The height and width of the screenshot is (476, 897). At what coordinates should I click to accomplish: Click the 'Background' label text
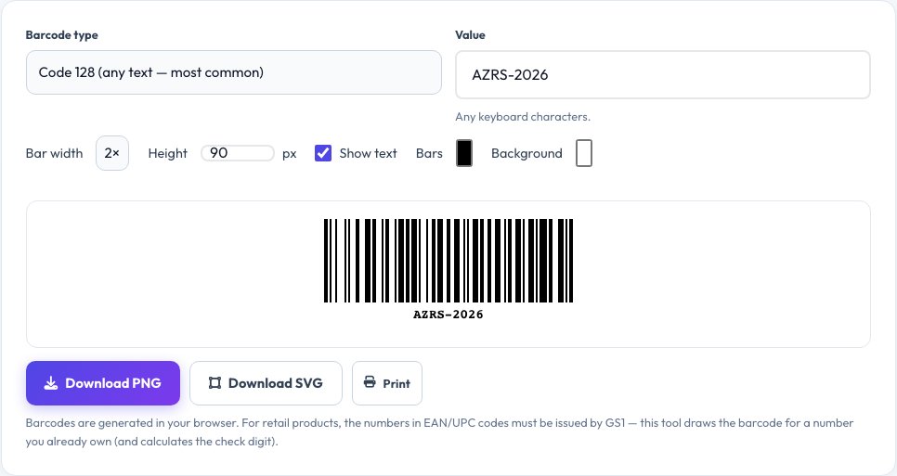coord(526,153)
